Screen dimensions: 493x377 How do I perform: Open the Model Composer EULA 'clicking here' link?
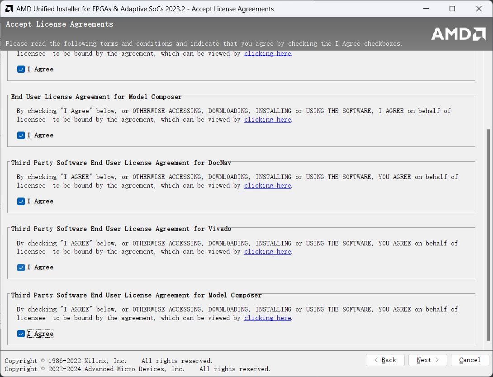267,119
